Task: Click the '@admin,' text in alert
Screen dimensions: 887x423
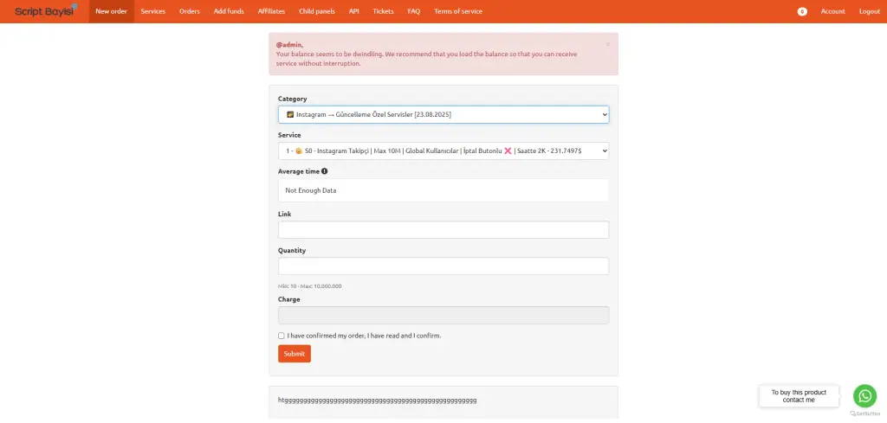Action: pos(289,45)
